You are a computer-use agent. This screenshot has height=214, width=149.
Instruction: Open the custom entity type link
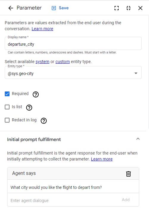pyautogui.click(x=63, y=62)
